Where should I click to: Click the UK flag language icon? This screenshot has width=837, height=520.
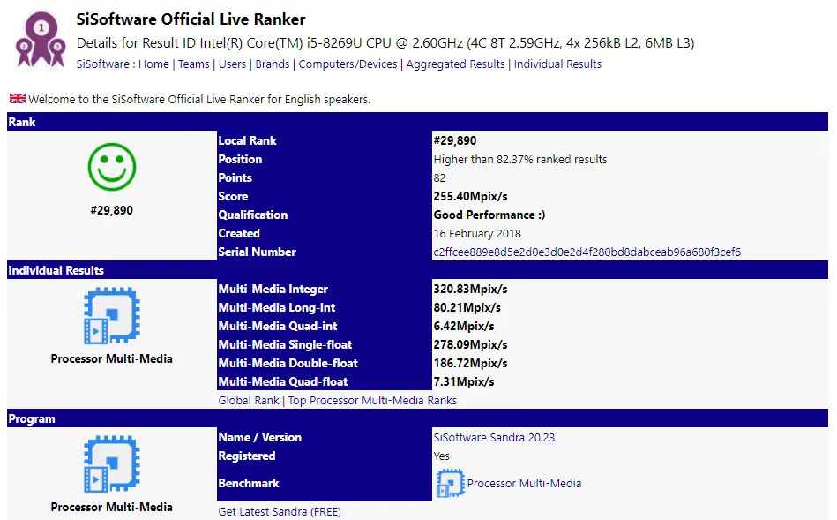pyautogui.click(x=17, y=99)
